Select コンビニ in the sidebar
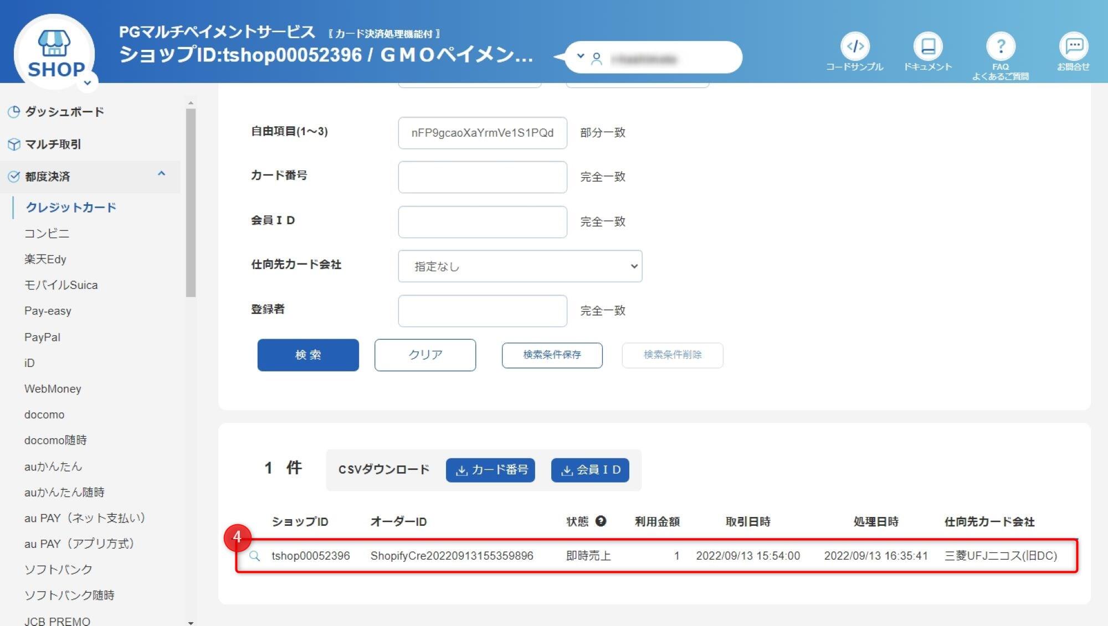This screenshot has width=1108, height=626. 48,233
